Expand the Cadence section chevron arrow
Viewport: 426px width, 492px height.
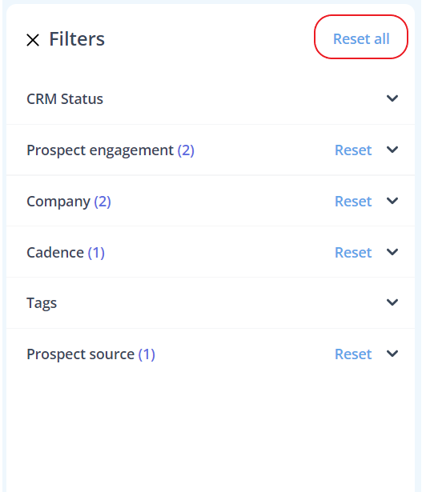pos(392,252)
